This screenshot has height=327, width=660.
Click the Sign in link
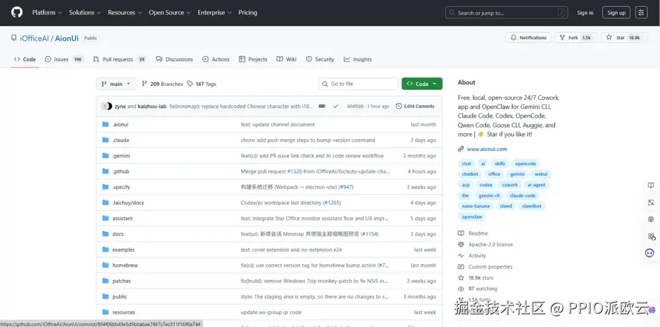(x=585, y=13)
